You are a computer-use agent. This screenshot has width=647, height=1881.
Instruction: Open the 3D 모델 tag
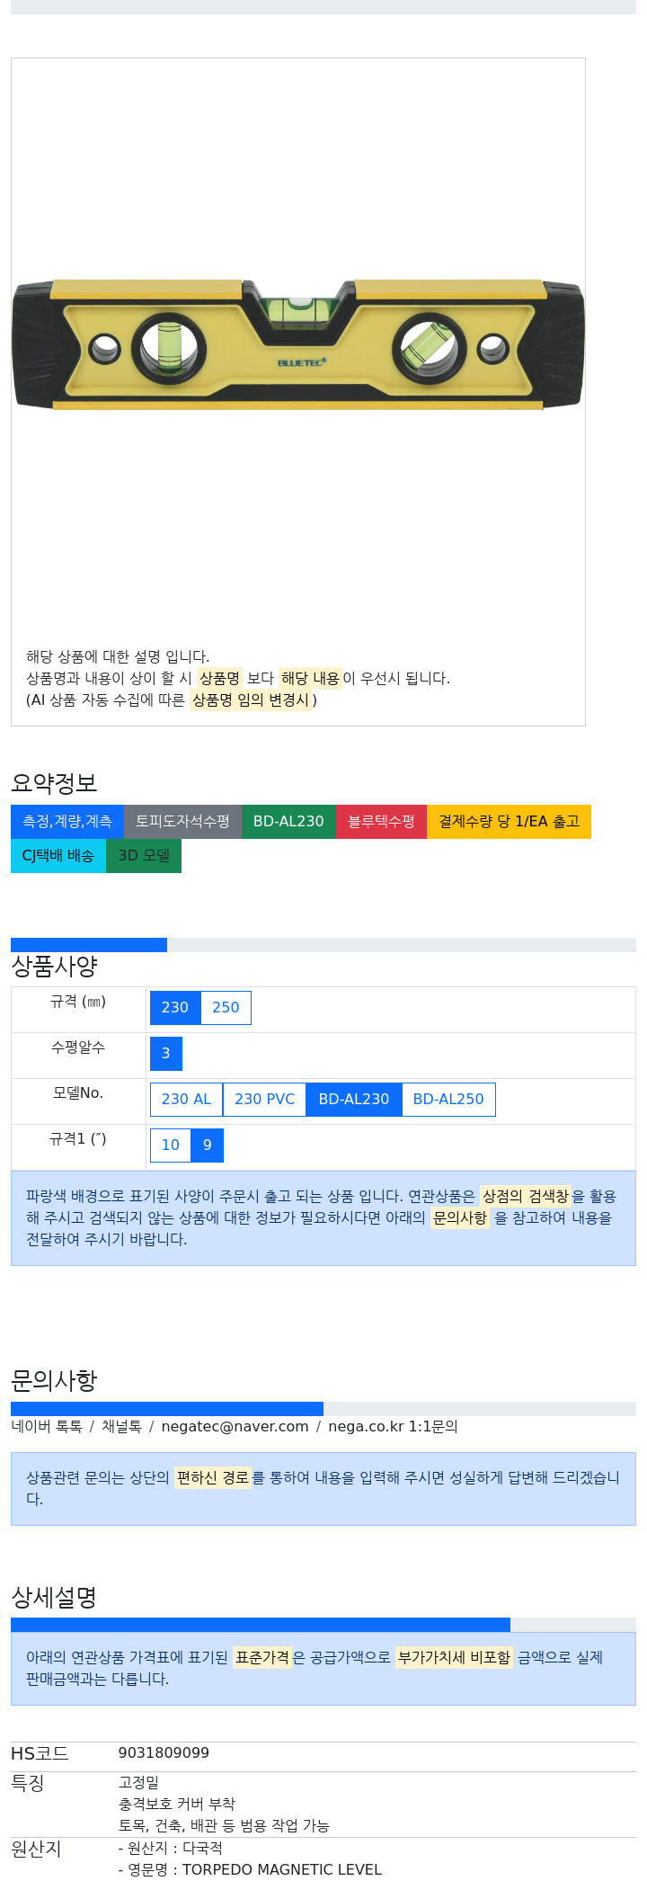tap(144, 856)
